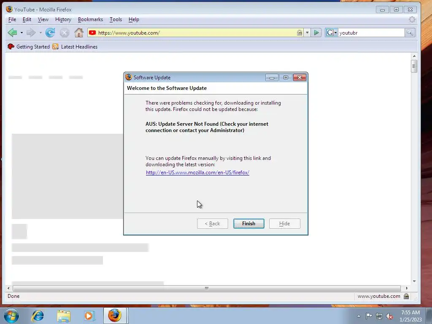Click the scroll left arrow

click(x=8, y=288)
